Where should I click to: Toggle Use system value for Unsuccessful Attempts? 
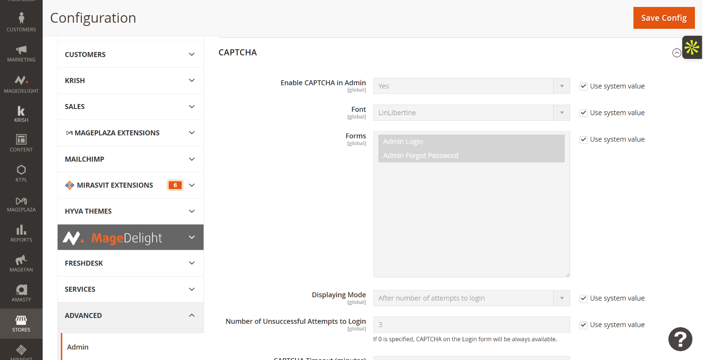click(584, 325)
